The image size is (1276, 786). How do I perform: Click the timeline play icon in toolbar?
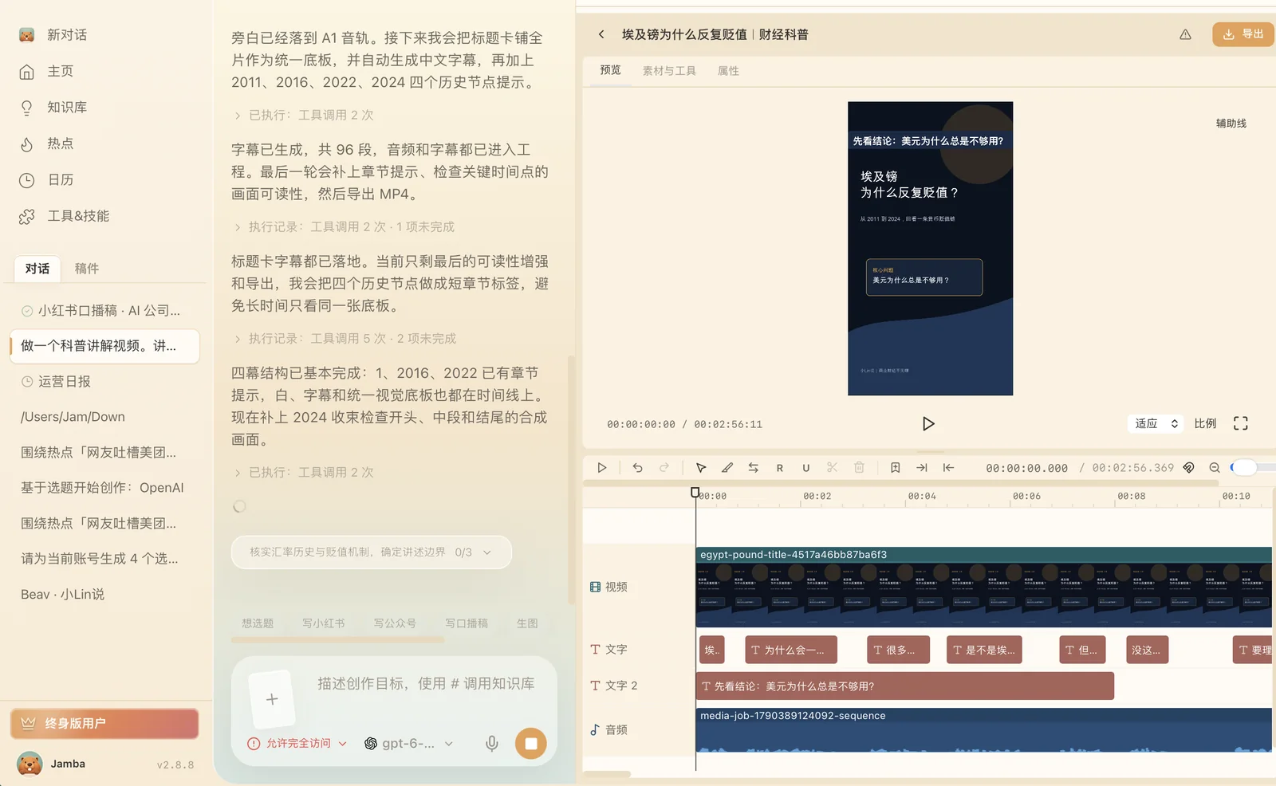pyautogui.click(x=602, y=468)
